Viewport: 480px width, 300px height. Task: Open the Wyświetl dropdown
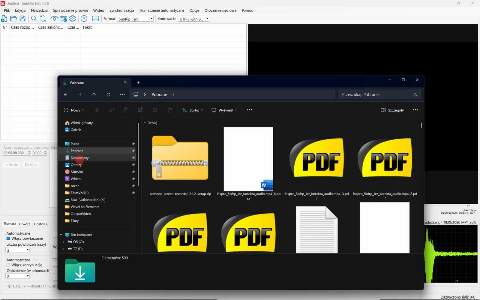pyautogui.click(x=224, y=110)
